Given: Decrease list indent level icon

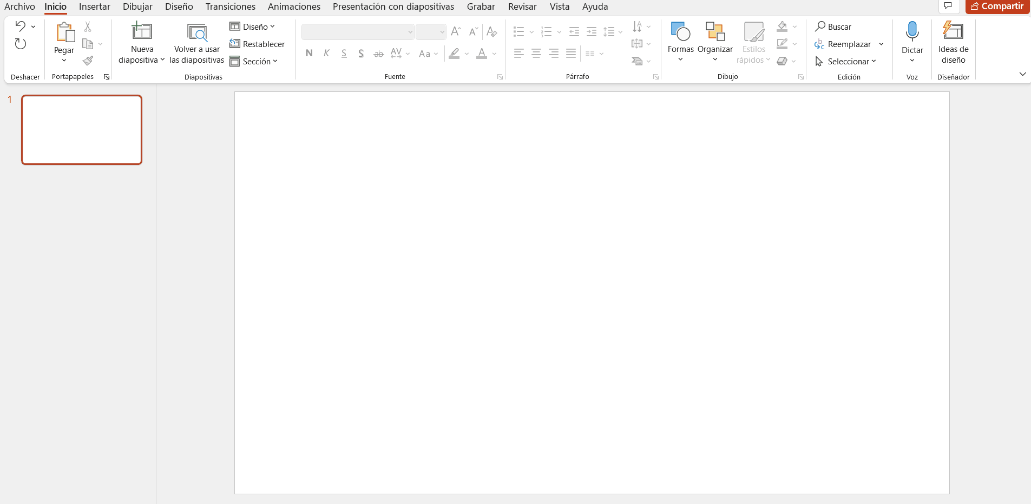Looking at the screenshot, I should tap(574, 32).
